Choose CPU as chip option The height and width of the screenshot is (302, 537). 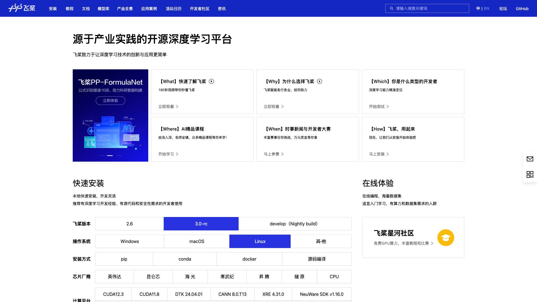coord(334,277)
